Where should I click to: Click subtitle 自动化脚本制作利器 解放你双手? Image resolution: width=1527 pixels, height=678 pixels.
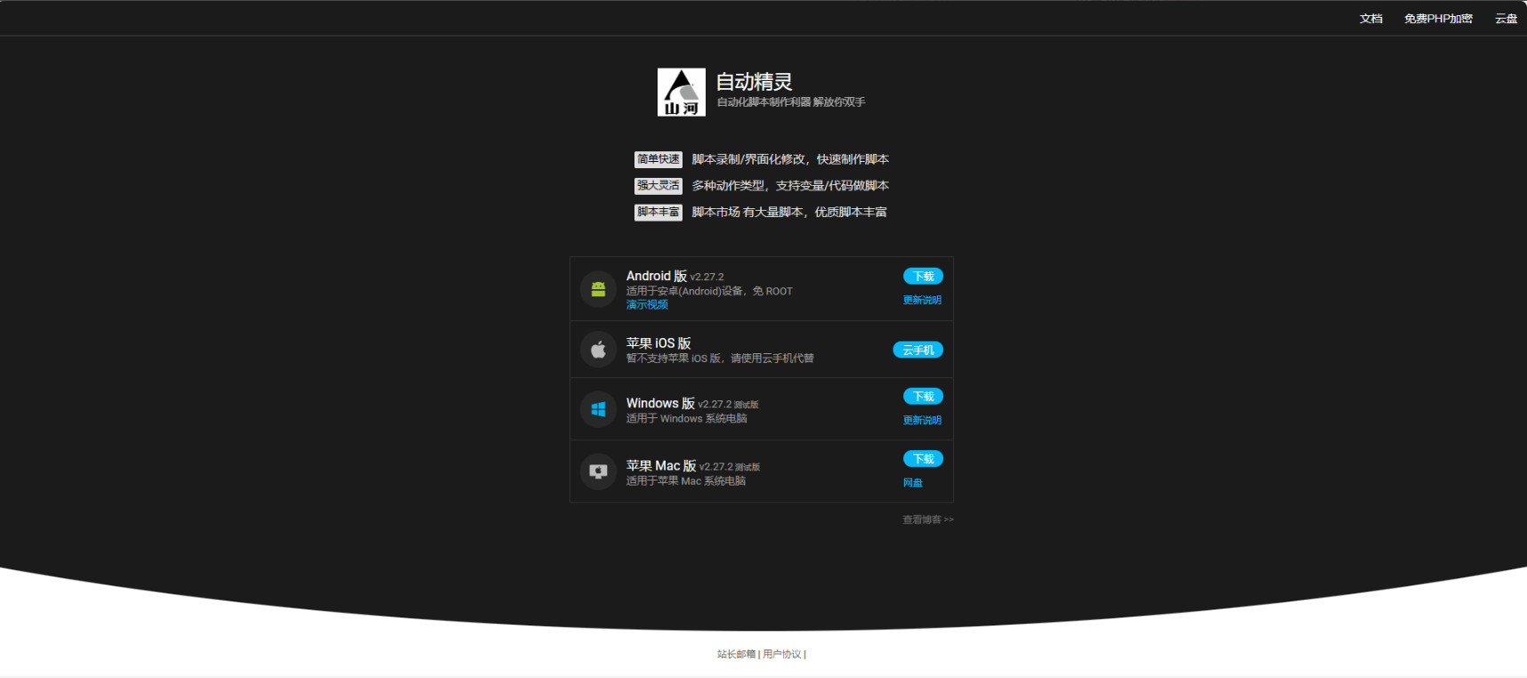coord(791,102)
